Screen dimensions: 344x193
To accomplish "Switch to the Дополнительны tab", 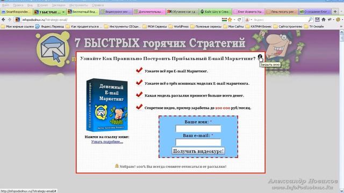I will tap(149, 12).
